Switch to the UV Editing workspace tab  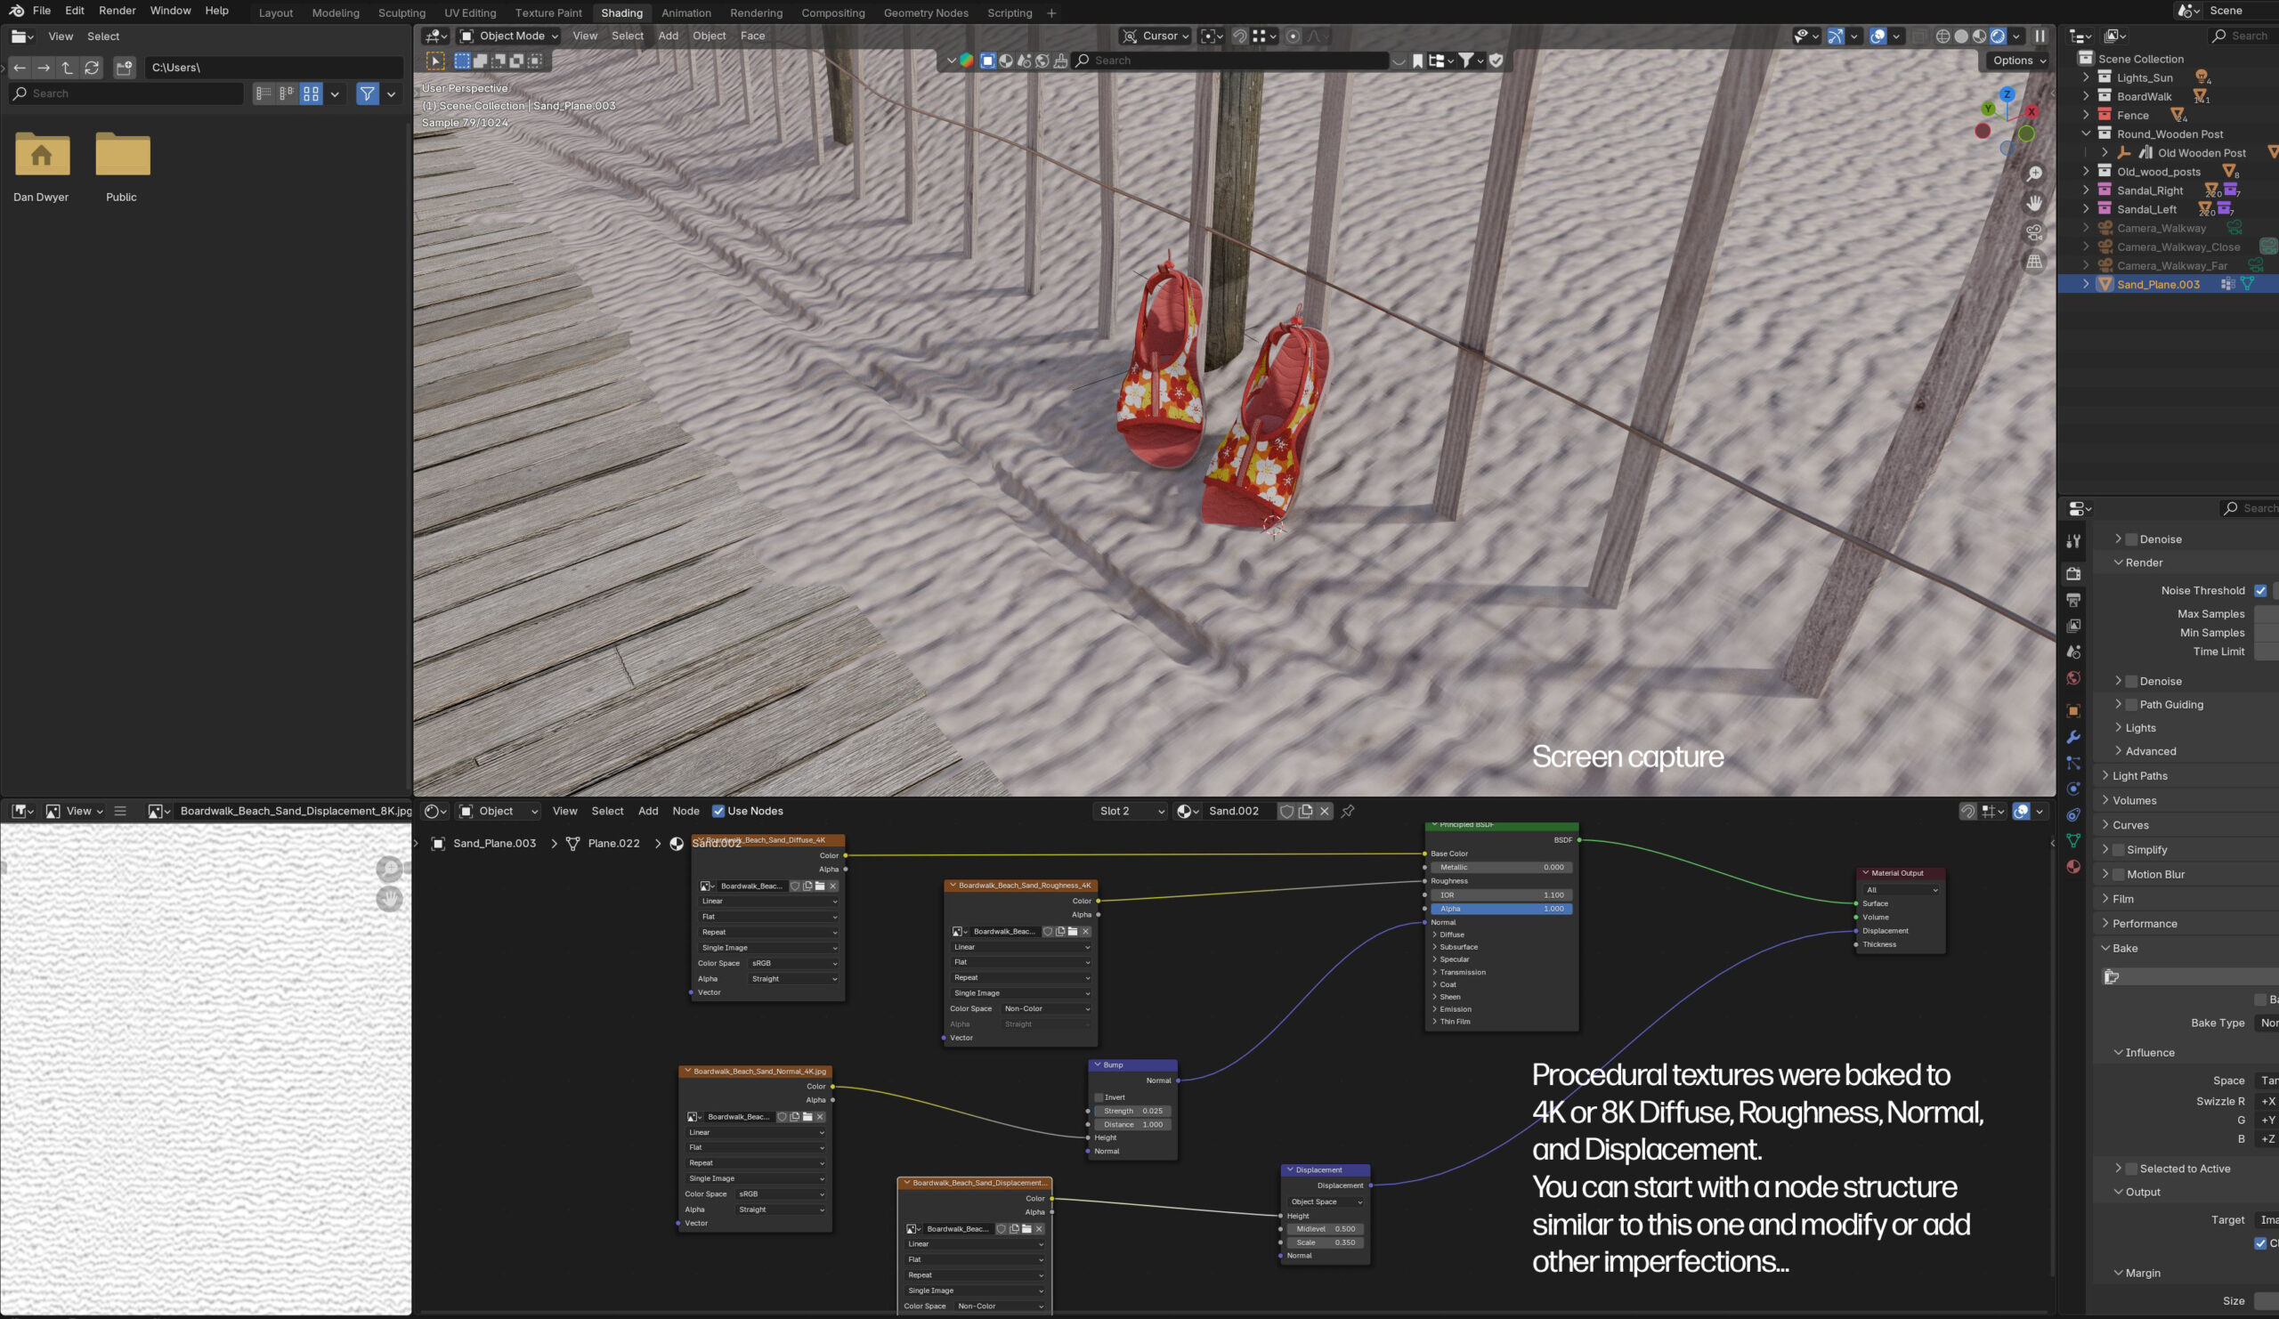click(469, 12)
